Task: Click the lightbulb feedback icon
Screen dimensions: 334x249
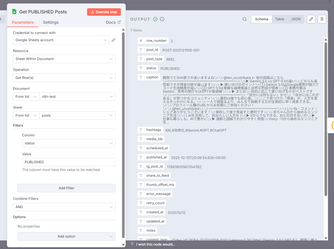Action: point(132,244)
